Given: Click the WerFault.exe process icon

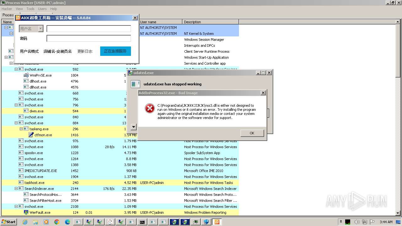Looking at the screenshot, I should coord(26,213).
